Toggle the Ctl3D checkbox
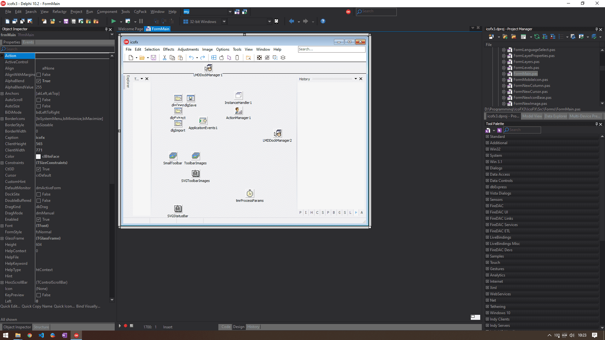Viewport: 605px width, 340px height. (38, 169)
